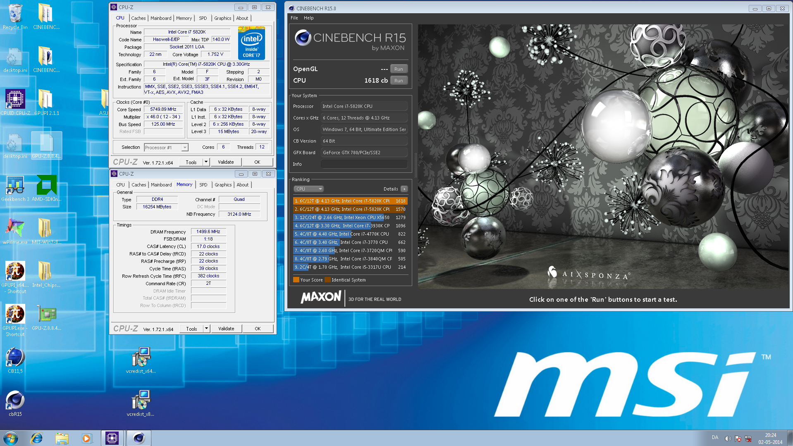Open the CPUID CPU-Z desktop shortcut
The width and height of the screenshot is (793, 446).
click(x=15, y=102)
